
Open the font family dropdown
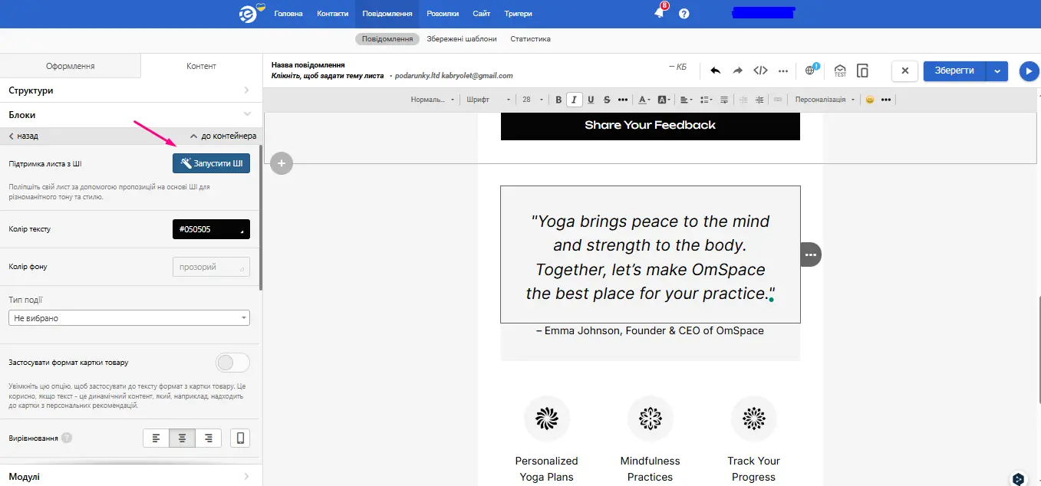[489, 100]
